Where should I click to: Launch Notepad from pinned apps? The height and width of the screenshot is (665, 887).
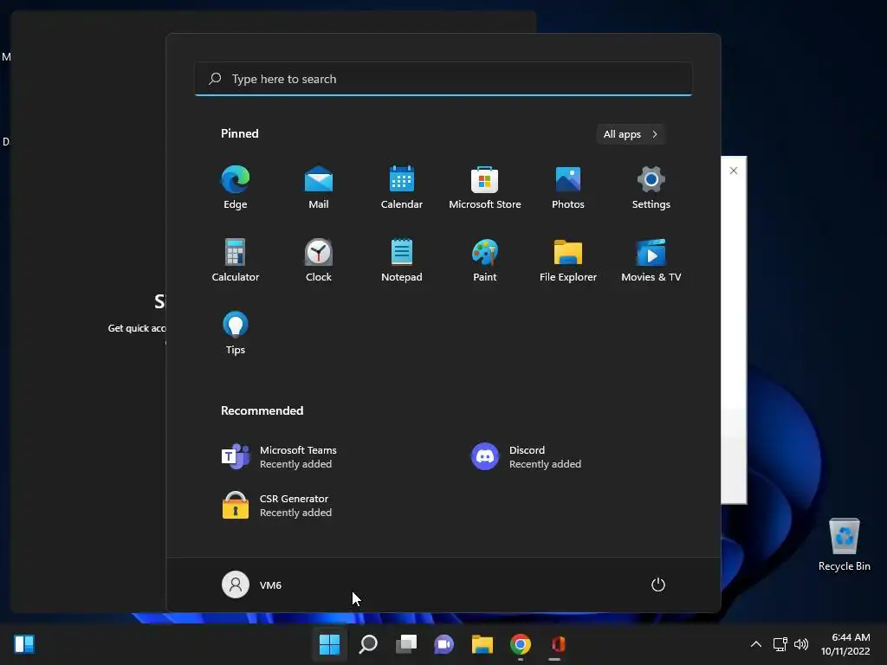tap(402, 260)
